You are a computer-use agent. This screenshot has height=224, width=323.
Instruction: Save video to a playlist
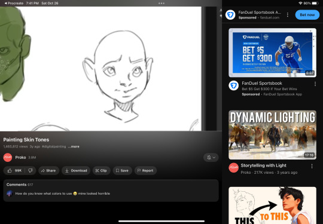(123, 170)
